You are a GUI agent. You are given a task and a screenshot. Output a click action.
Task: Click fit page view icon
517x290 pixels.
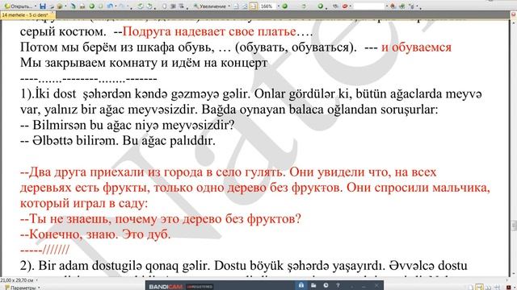click(245, 6)
